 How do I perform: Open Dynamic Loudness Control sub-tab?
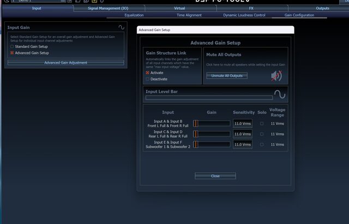point(244,15)
